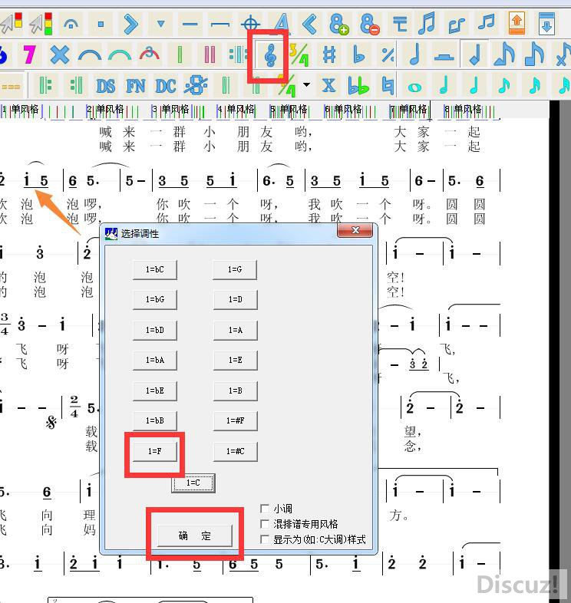Pick the 1=G key button

[x=235, y=269]
